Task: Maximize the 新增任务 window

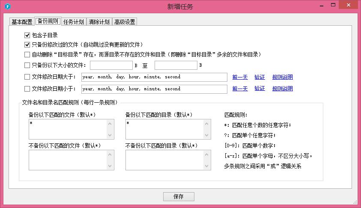Action: coord(333,5)
